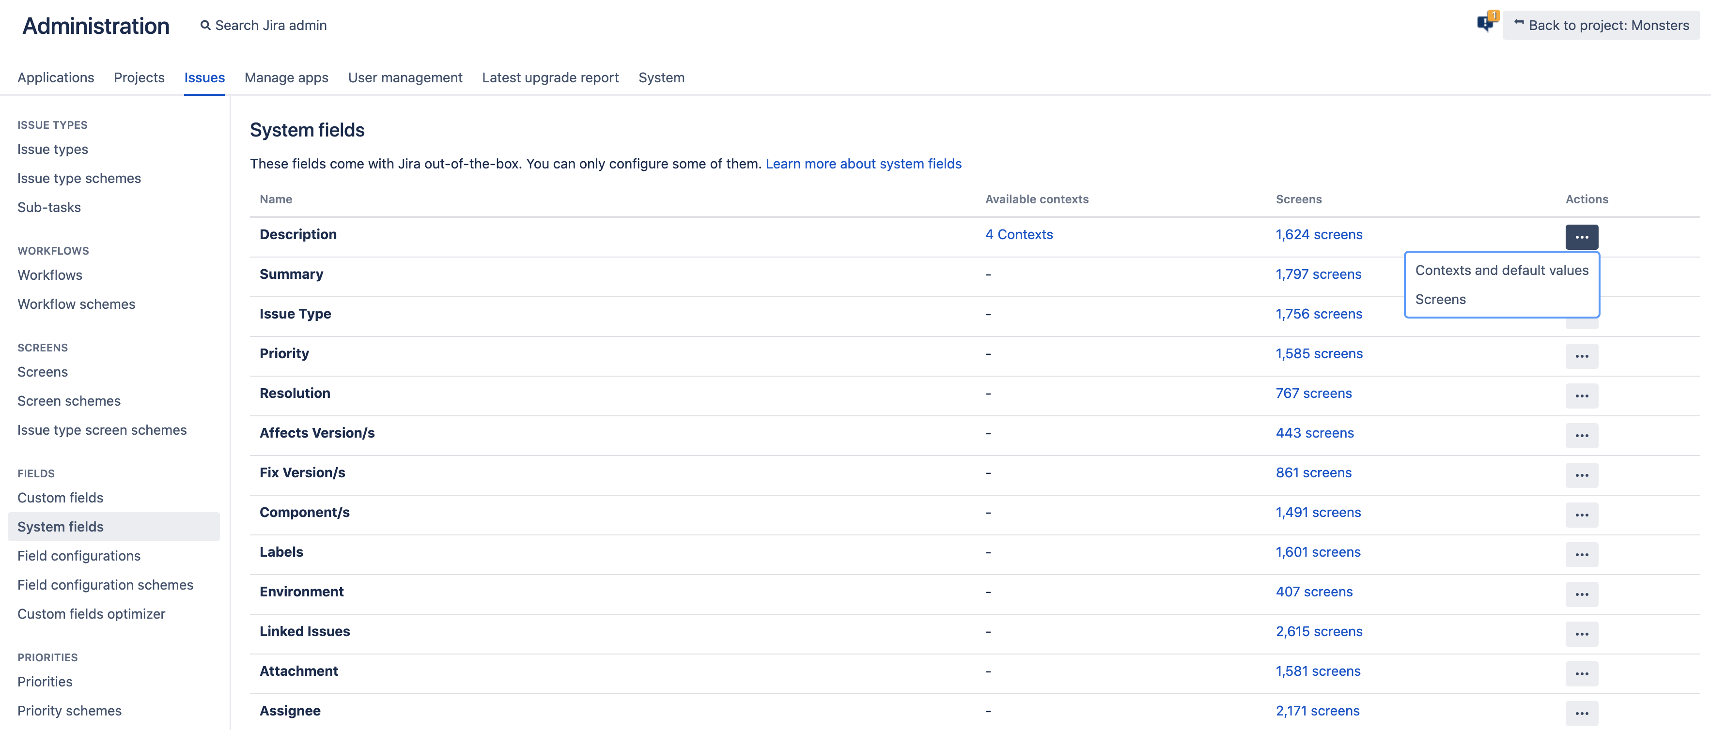The height and width of the screenshot is (730, 1711).
Task: Open Issue type screen schemes sidebar item
Action: [x=102, y=431]
